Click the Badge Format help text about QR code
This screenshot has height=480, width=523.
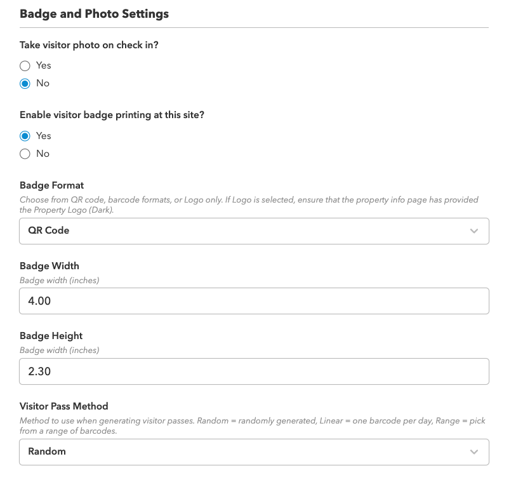click(249, 205)
